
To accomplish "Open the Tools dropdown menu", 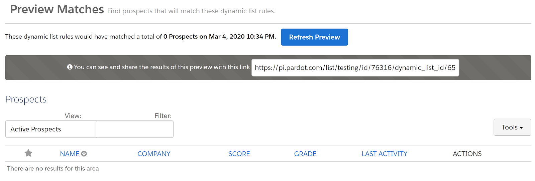I will pyautogui.click(x=512, y=127).
